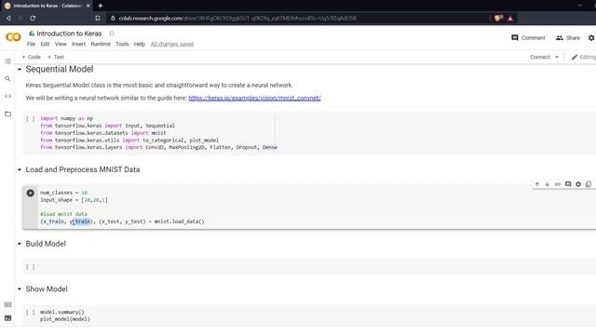Open the Help menu
Image resolution: width=596 pixels, height=335 pixels.
click(140, 44)
